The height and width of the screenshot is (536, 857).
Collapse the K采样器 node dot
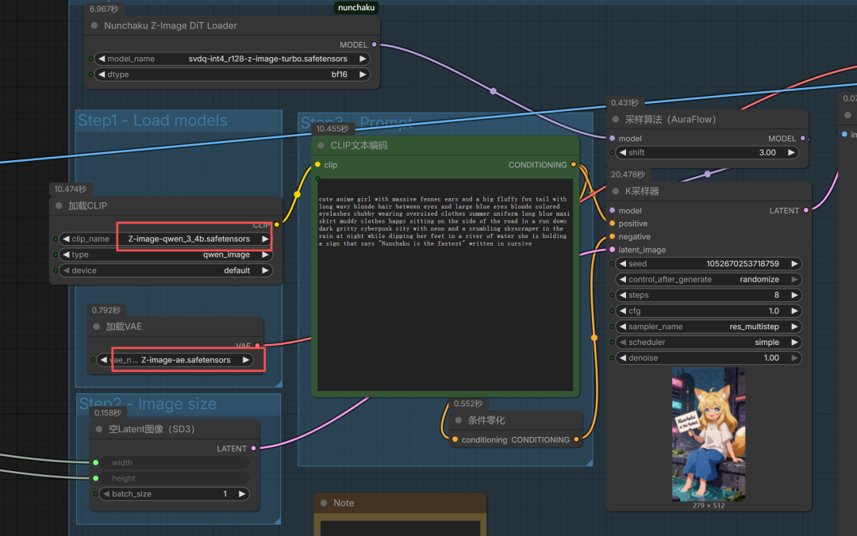pyautogui.click(x=616, y=191)
